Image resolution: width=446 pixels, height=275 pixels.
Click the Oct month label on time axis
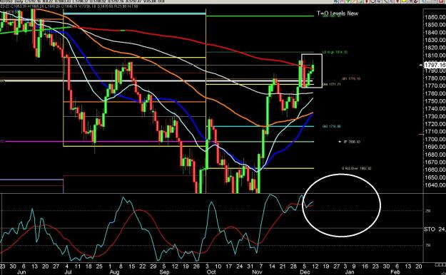(211, 272)
